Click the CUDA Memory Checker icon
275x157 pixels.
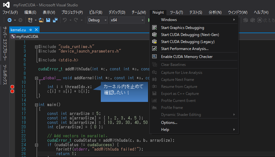[154, 56]
